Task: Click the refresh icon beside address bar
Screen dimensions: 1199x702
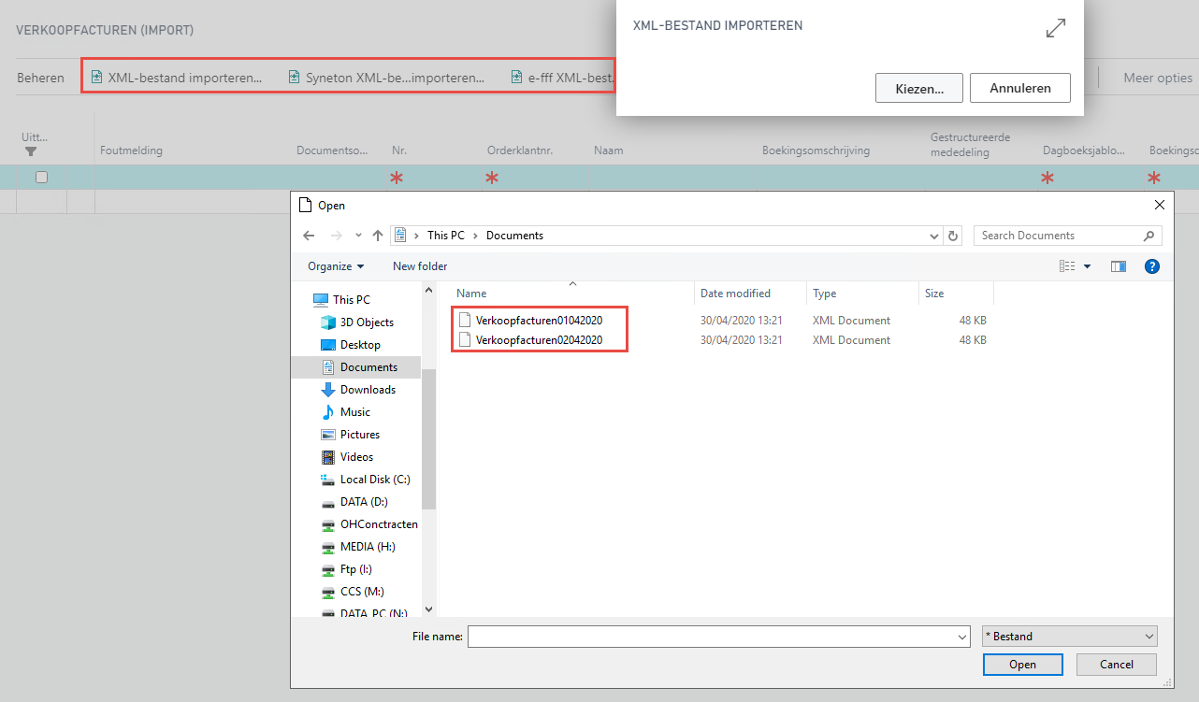Action: coord(953,236)
